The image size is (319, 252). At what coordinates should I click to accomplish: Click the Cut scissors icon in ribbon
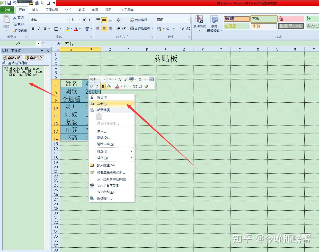15,17
